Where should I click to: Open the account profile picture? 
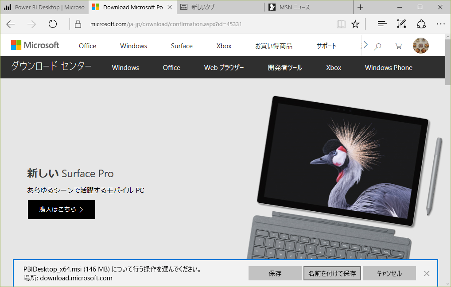click(x=421, y=46)
